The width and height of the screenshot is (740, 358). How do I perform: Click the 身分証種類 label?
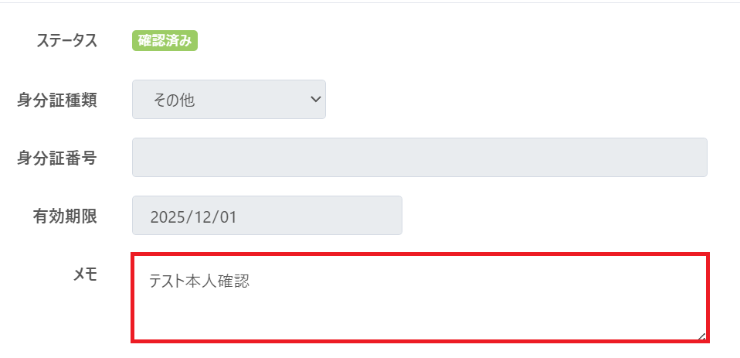coord(57,100)
